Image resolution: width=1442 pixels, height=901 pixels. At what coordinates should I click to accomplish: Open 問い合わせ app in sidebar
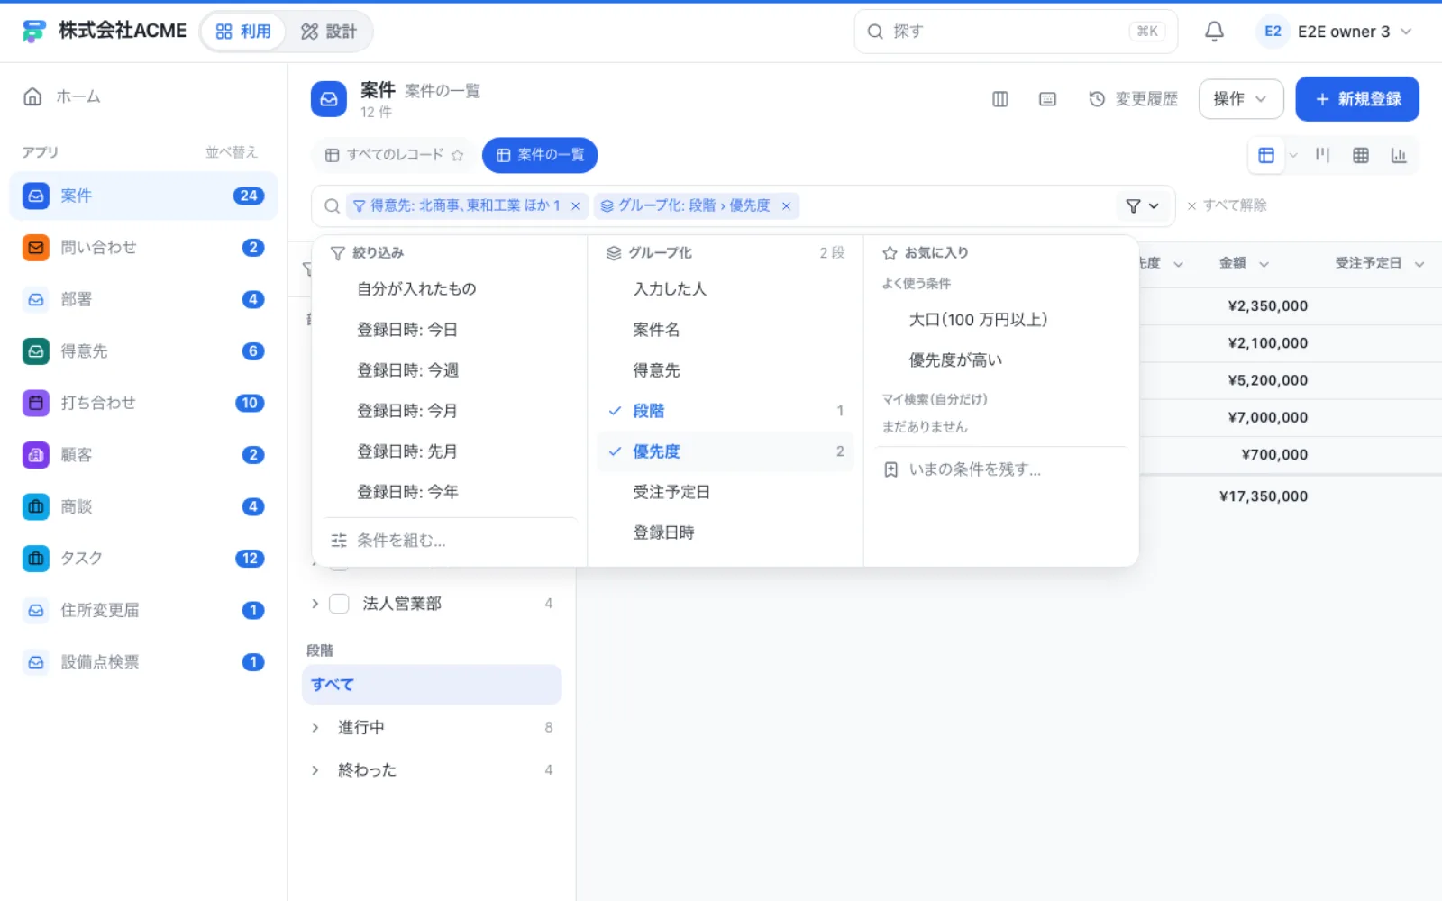[143, 248]
